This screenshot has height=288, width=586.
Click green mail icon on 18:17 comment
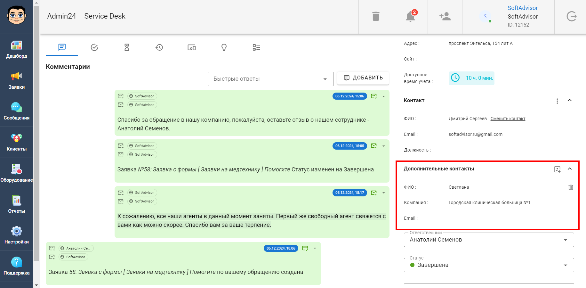tap(374, 193)
